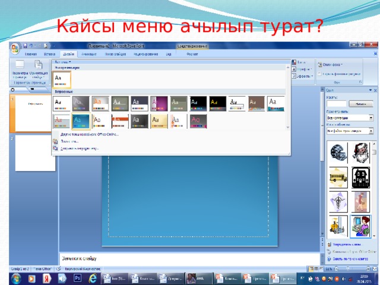Select the yellow forklift clip art

[338, 227]
